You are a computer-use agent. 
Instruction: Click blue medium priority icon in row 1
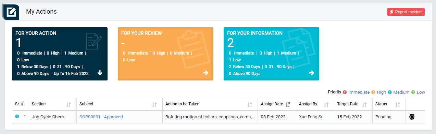(17, 117)
